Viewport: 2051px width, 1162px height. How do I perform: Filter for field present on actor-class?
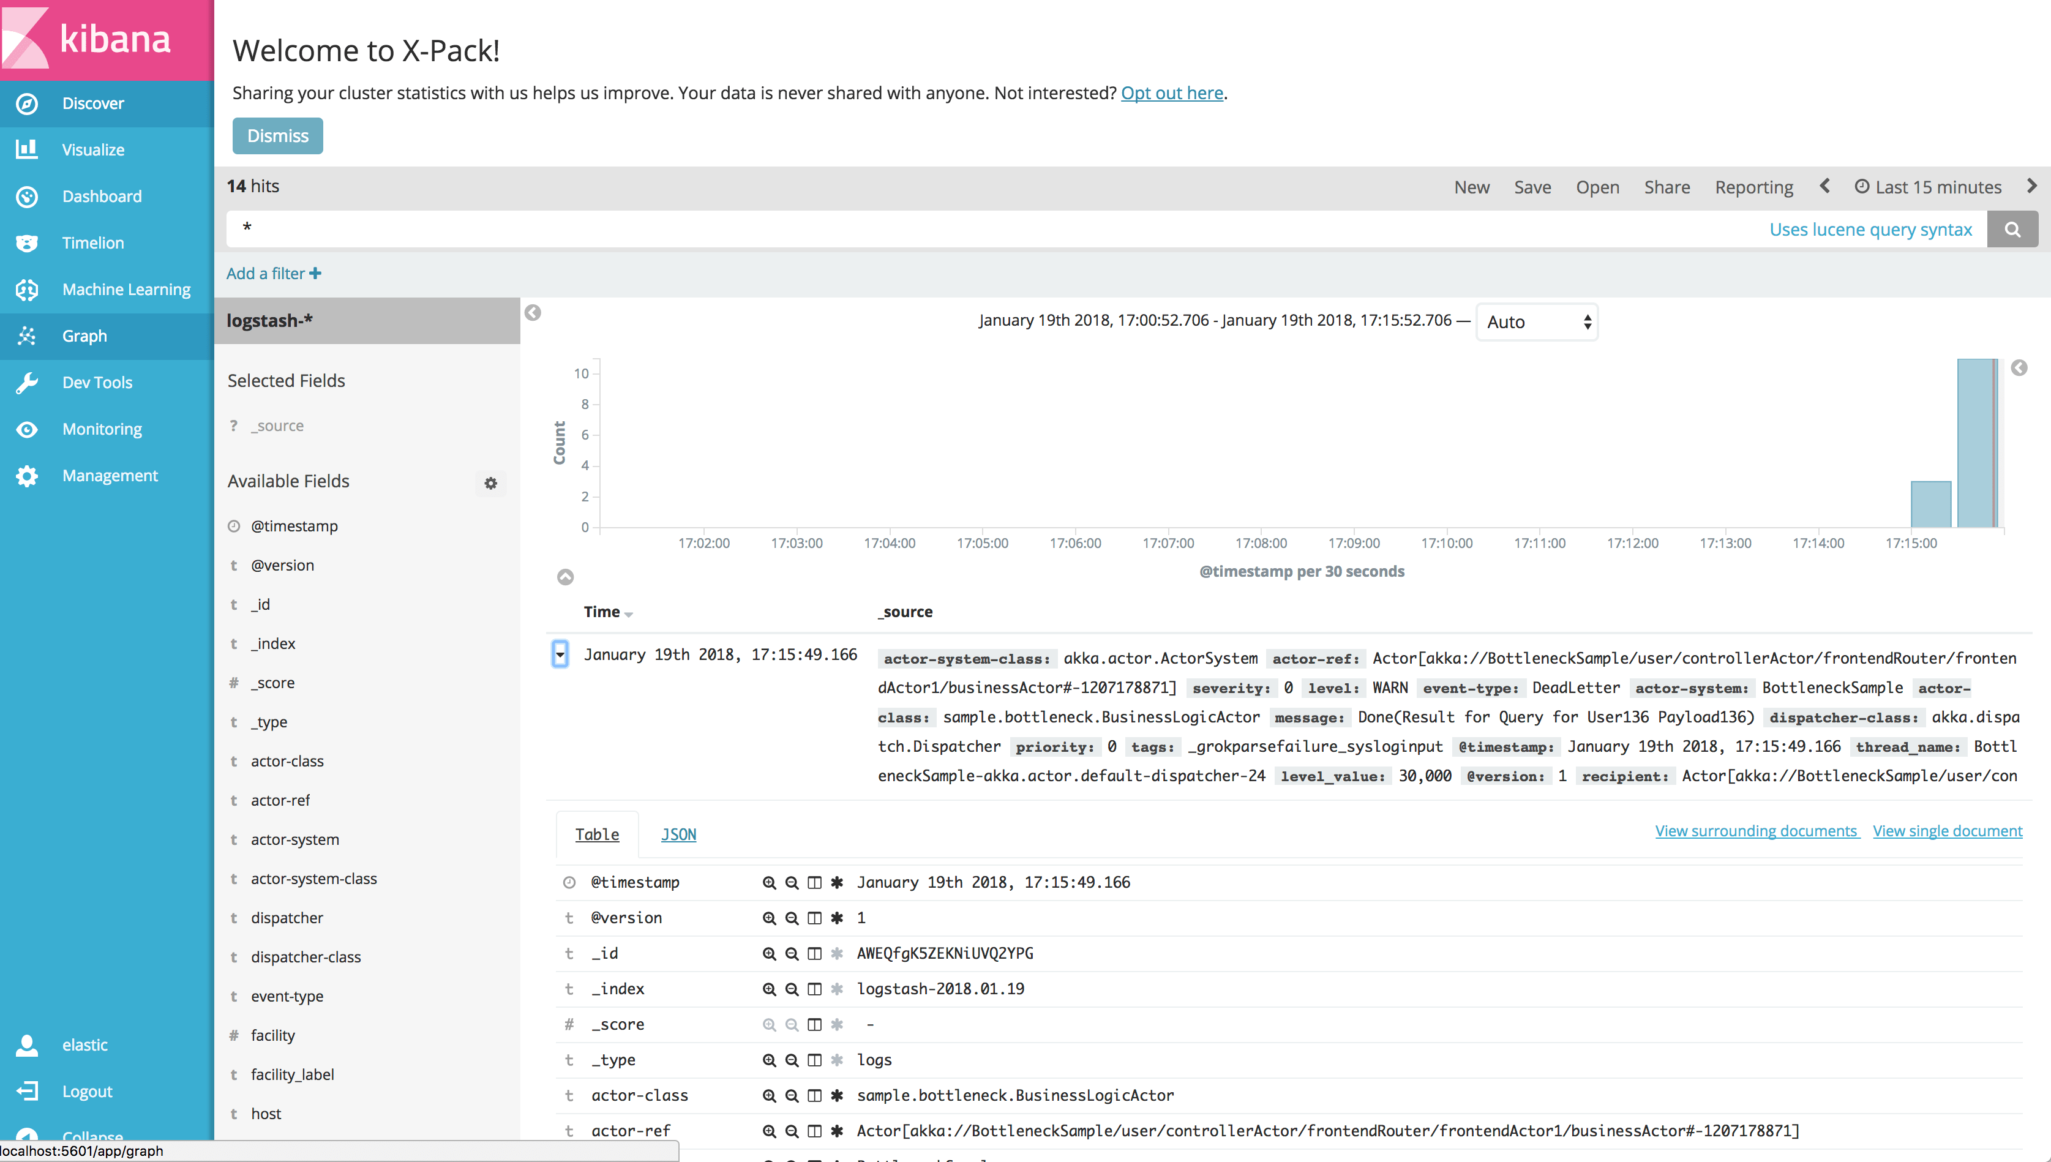[836, 1096]
